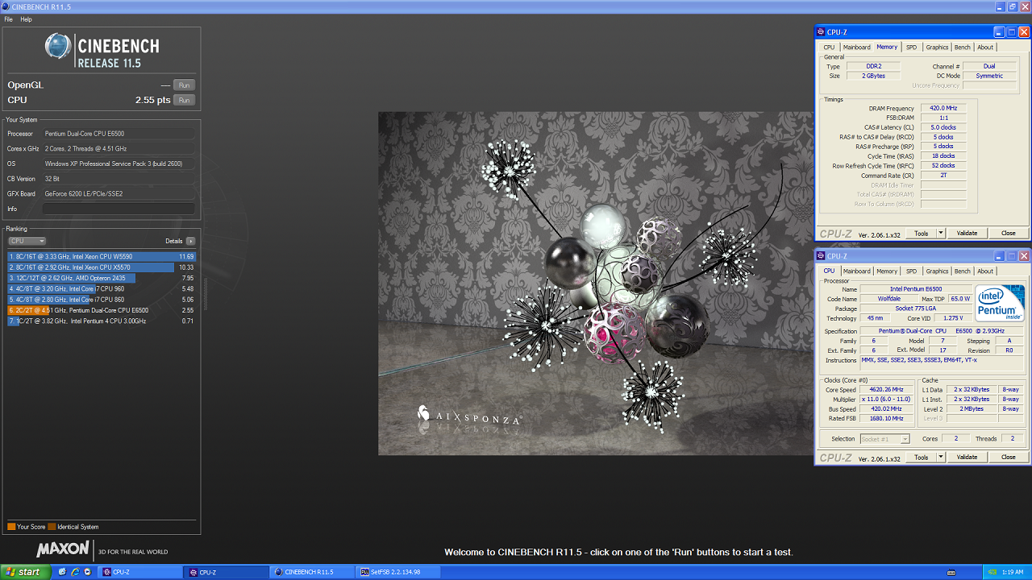This screenshot has height=580, width=1032.
Task: Click the first quick launch icon beside Start
Action: (62, 572)
